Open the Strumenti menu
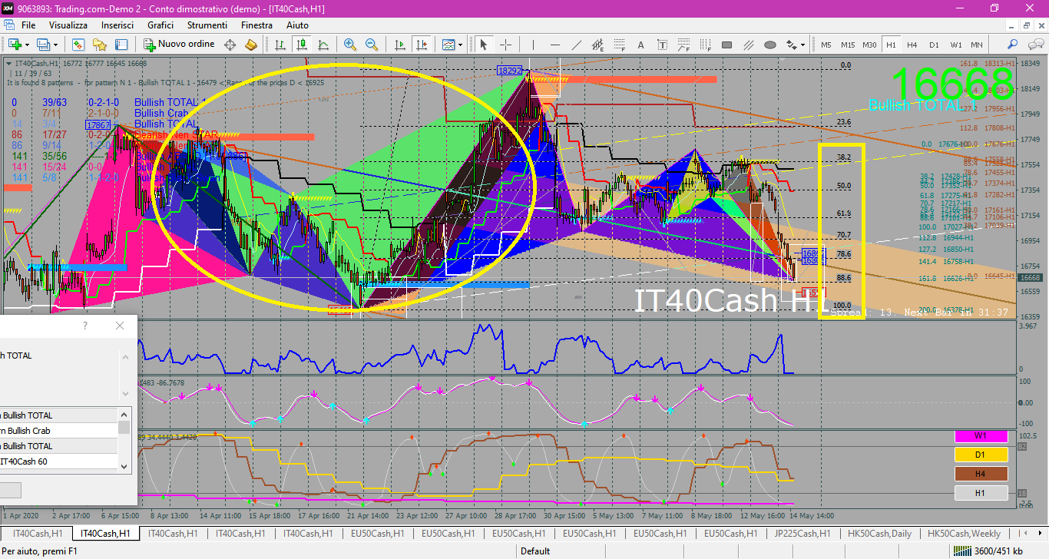Image resolution: width=1049 pixels, height=559 pixels. pyautogui.click(x=207, y=25)
